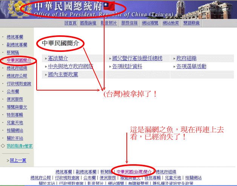Open 公布欄 in the left sidebar

point(13,91)
